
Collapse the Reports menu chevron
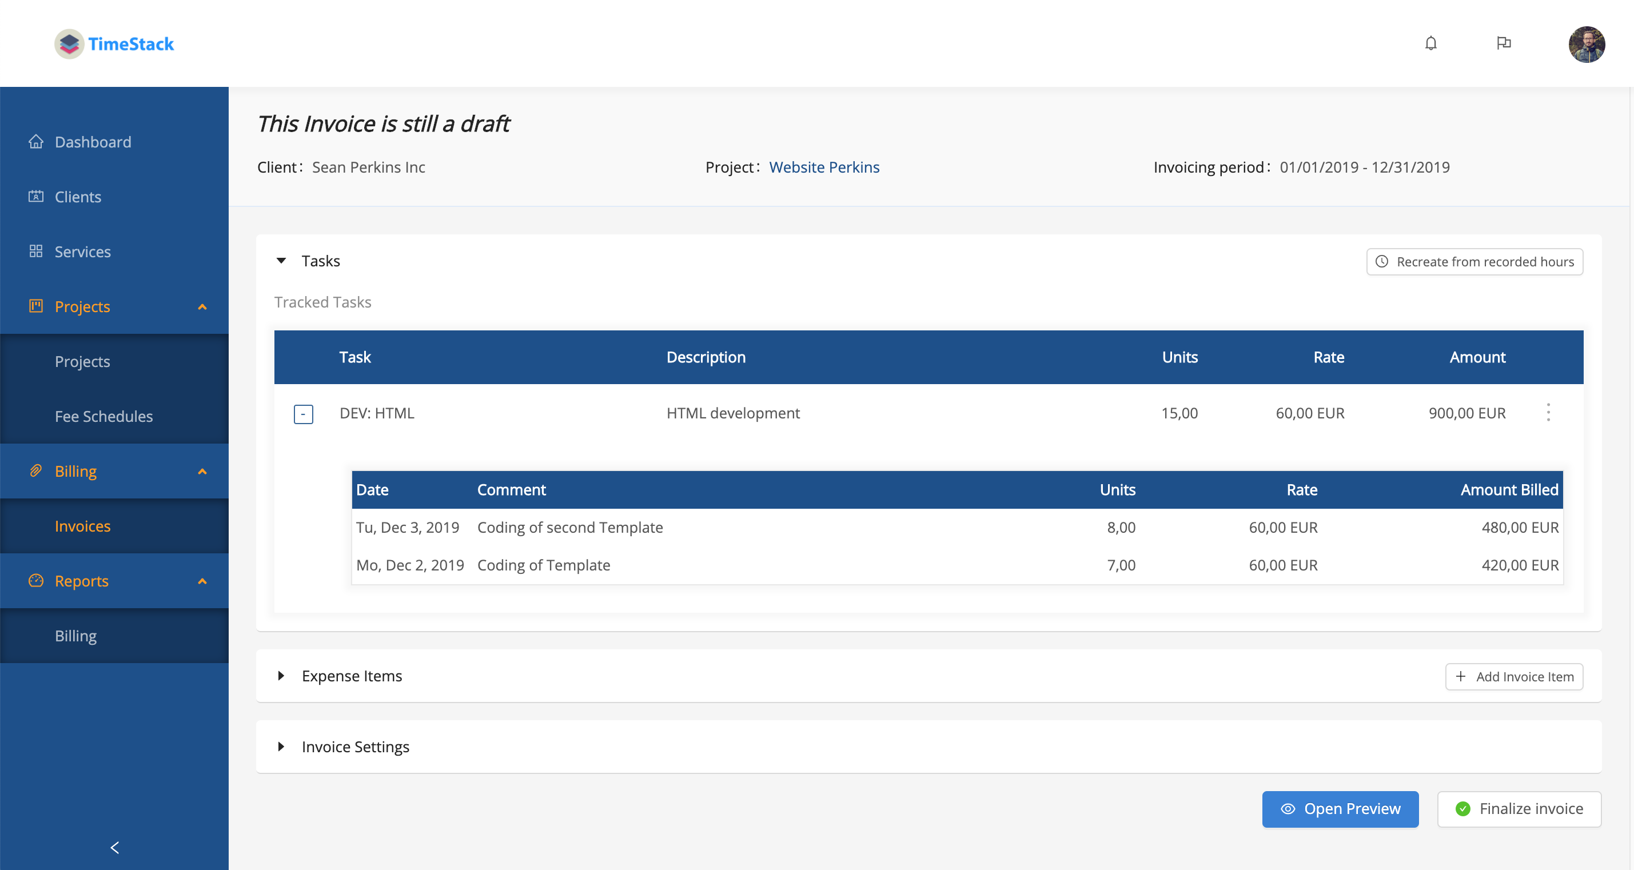(202, 581)
